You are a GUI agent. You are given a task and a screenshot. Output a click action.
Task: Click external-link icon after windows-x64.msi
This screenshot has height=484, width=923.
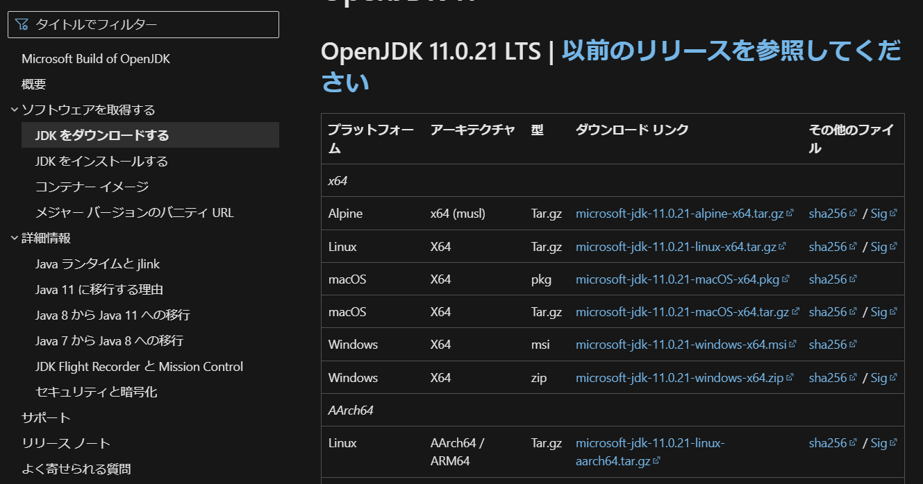[793, 345]
